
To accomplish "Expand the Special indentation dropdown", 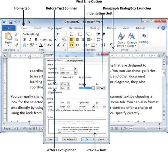I will (93, 88).
